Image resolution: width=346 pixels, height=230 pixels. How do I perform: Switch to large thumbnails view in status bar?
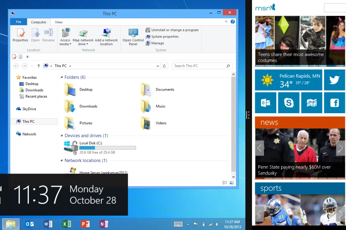click(x=232, y=182)
